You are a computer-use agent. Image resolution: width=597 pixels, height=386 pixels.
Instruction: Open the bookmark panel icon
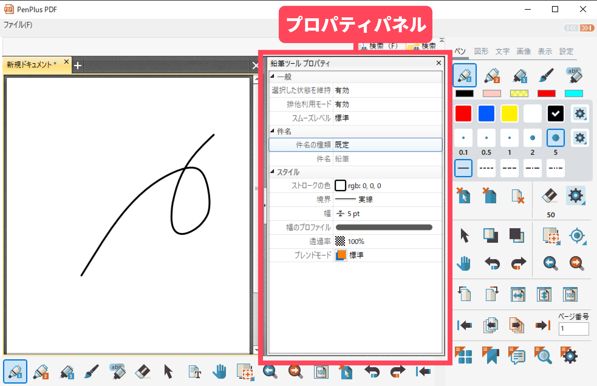tap(490, 355)
